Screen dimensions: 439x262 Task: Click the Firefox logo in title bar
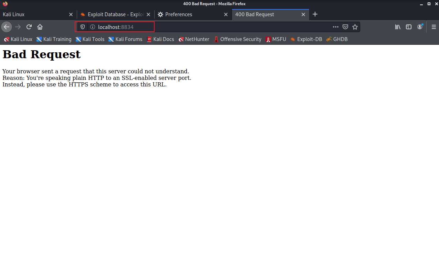[x=5, y=4]
